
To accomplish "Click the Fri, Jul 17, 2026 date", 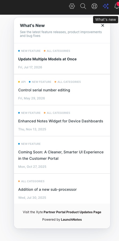I will 30,67.
